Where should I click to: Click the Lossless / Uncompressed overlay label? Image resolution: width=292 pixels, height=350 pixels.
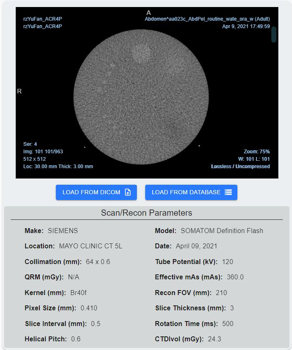point(240,167)
